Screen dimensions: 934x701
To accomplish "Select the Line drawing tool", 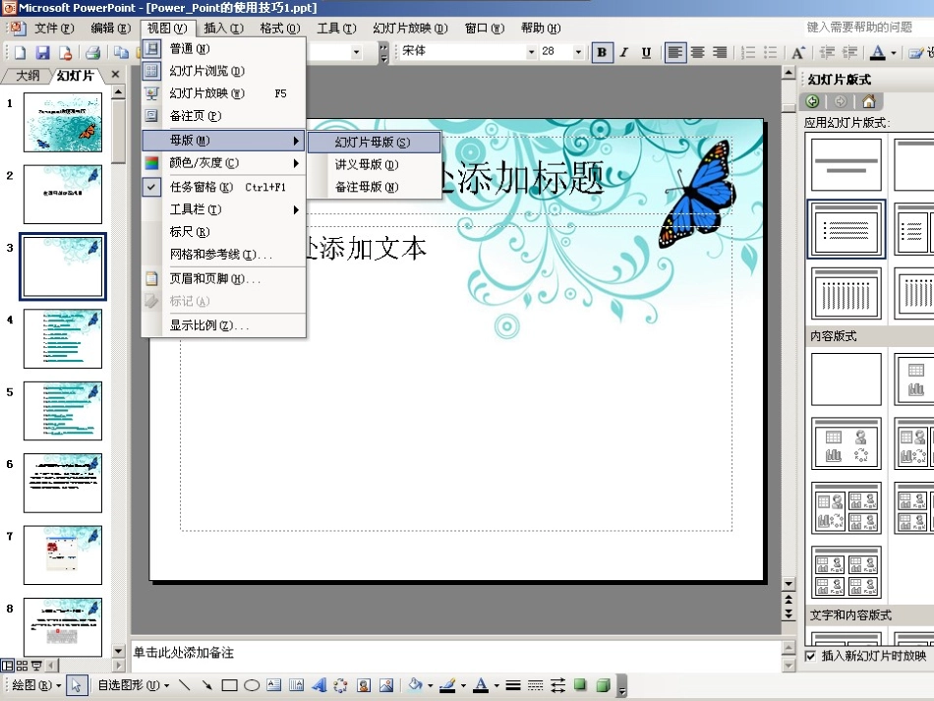I will (x=185, y=685).
